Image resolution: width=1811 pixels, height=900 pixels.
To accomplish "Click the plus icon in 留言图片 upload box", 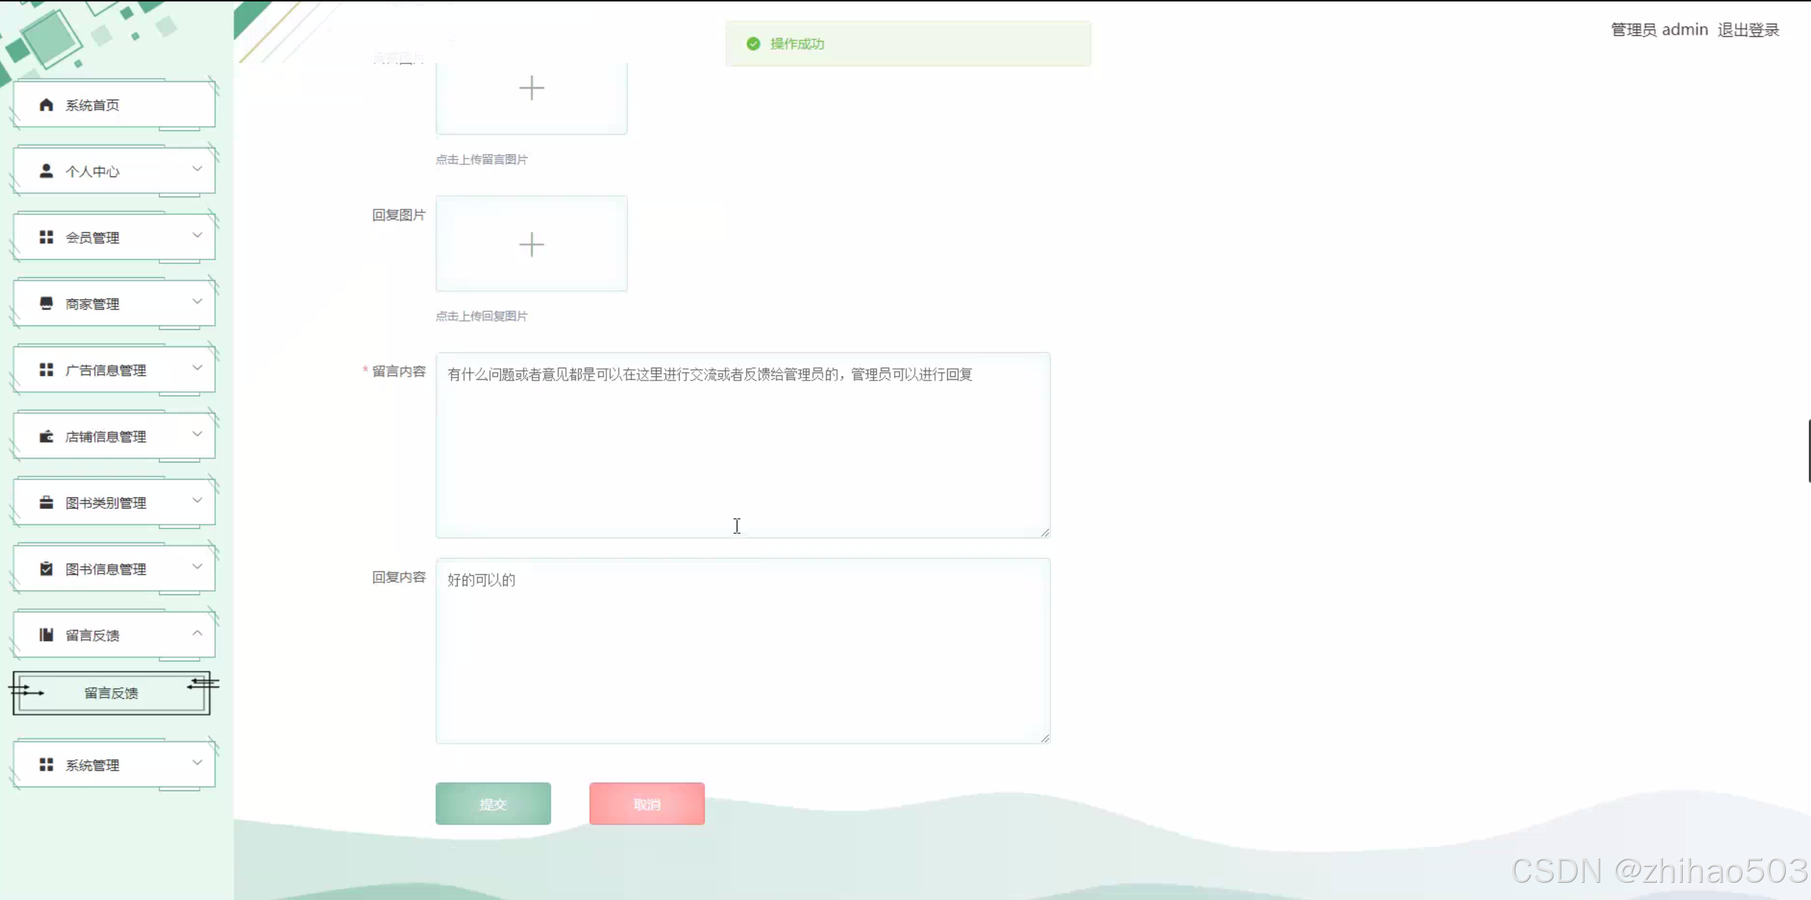I will pyautogui.click(x=531, y=89).
